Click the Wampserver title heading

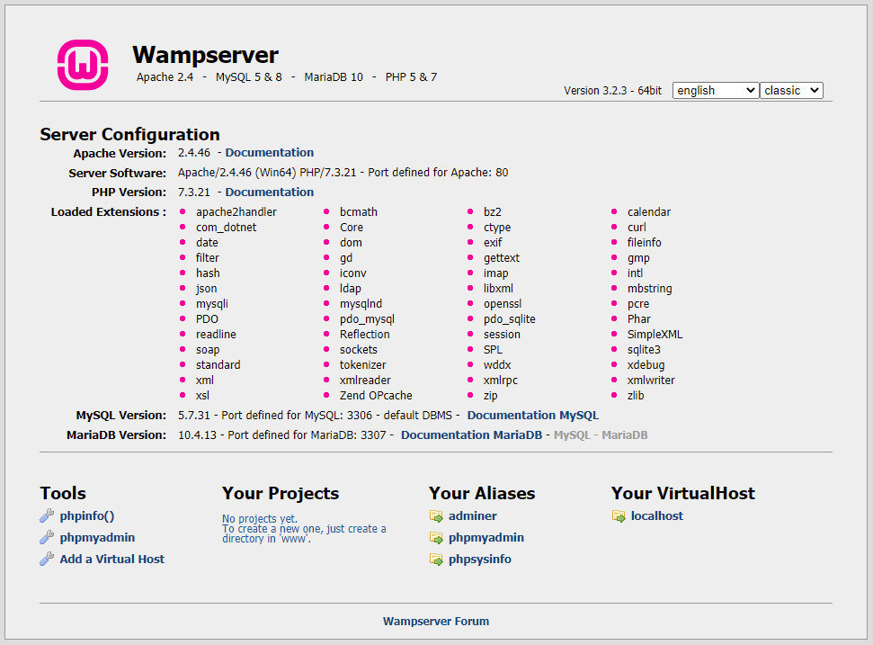[206, 55]
